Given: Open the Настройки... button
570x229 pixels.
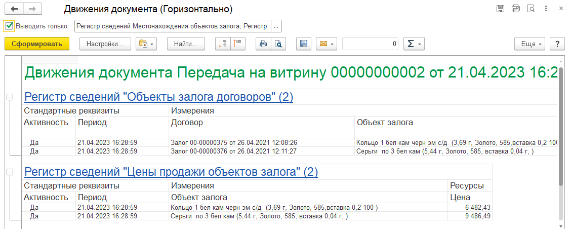Looking at the screenshot, I should [x=105, y=44].
